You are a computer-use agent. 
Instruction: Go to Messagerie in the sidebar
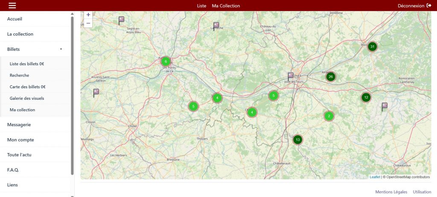(x=19, y=125)
